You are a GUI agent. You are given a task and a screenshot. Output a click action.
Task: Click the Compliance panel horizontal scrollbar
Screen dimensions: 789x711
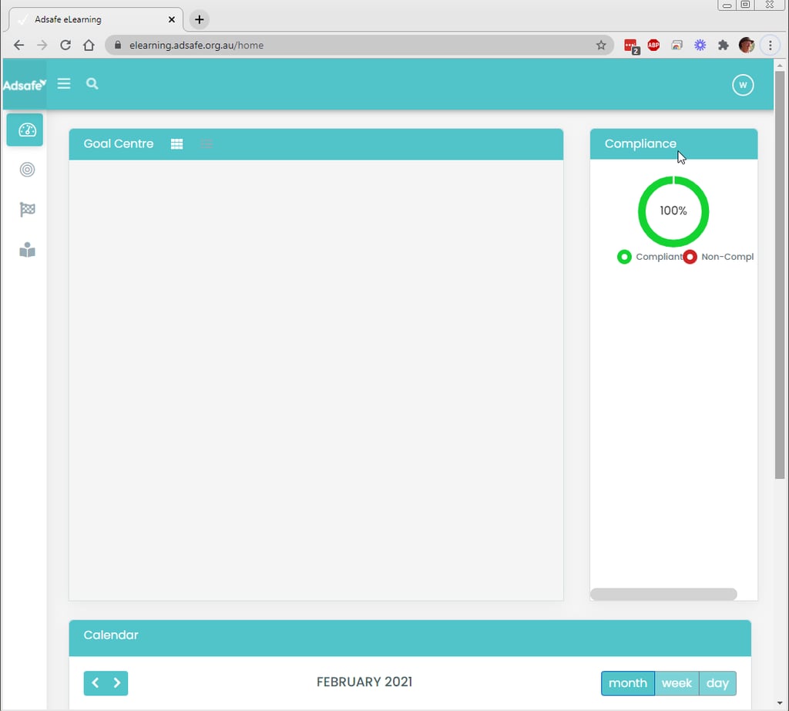663,595
